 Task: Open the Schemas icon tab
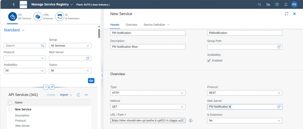pos(38,17)
